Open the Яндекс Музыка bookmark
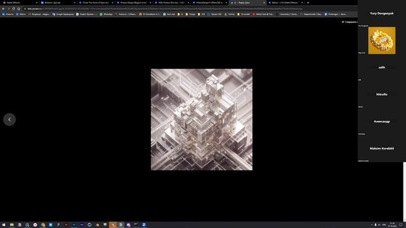Image resolution: width=406 pixels, height=228 pixels. [86, 14]
